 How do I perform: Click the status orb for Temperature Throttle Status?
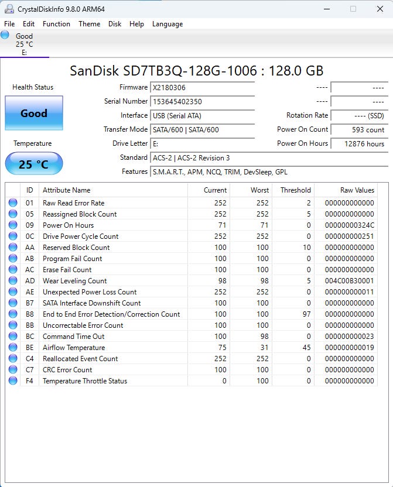pos(13,381)
